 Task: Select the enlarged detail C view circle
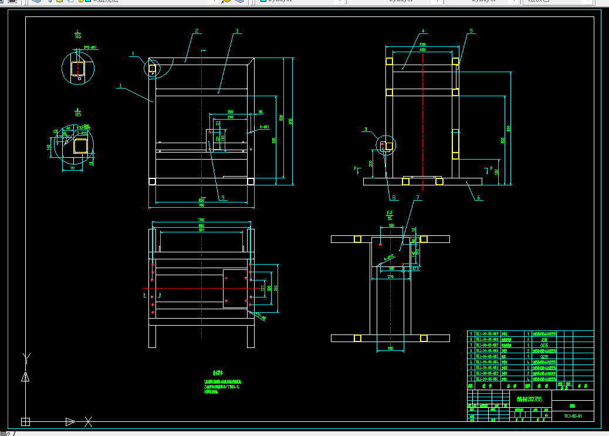(78, 69)
